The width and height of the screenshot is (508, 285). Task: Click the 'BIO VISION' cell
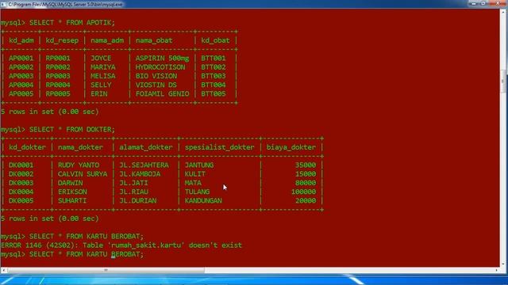[x=156, y=76]
